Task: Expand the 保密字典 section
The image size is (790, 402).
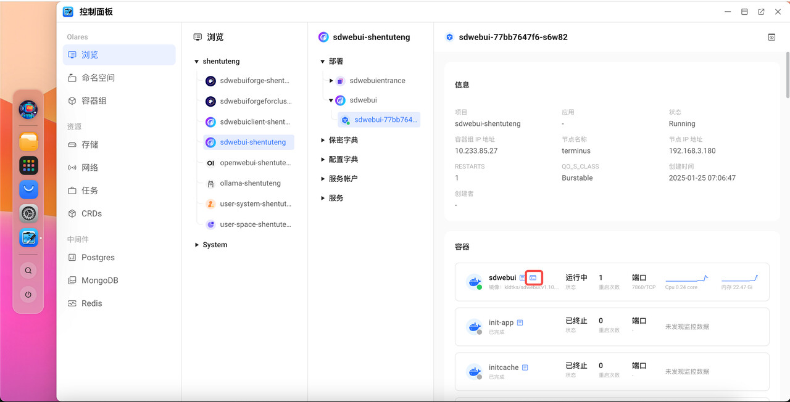Action: (323, 140)
